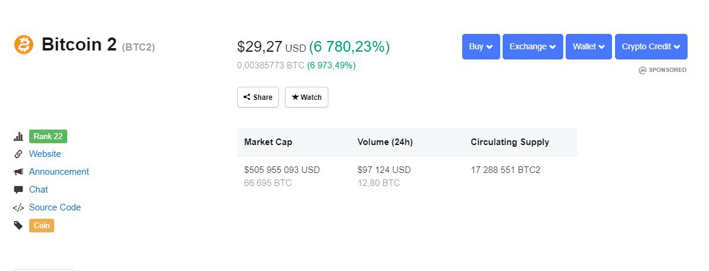
Task: Click the code brackets icon beside Source Code
Action: pos(18,208)
